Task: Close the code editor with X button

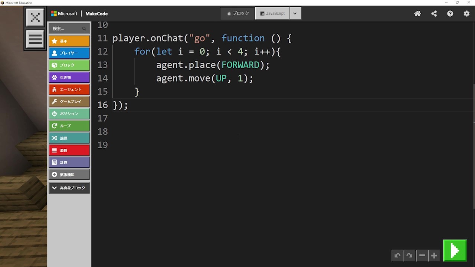Action: pos(35,17)
